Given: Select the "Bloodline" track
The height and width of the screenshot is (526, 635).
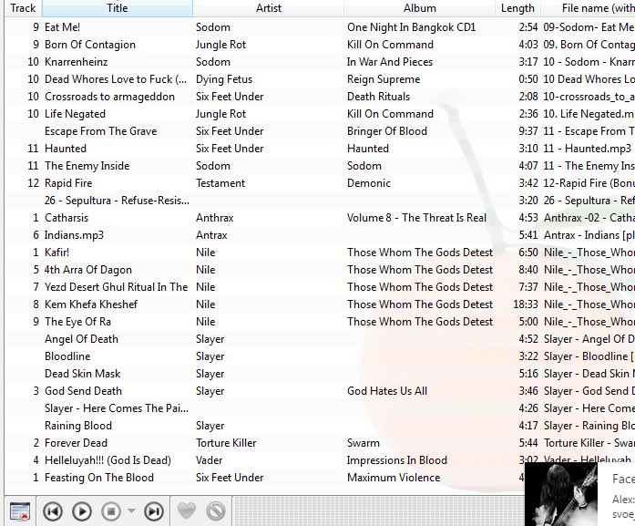Looking at the screenshot, I should [x=67, y=356].
